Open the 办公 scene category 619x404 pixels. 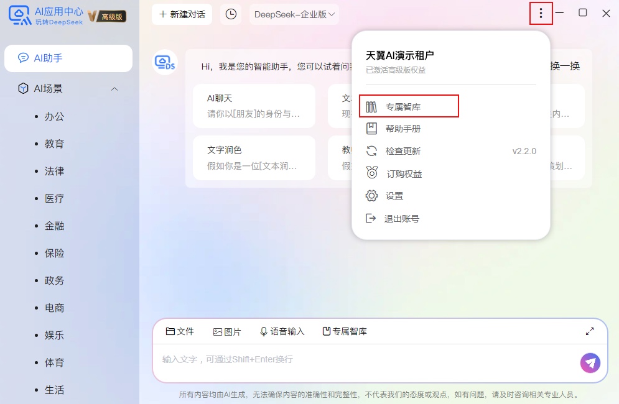coord(55,116)
